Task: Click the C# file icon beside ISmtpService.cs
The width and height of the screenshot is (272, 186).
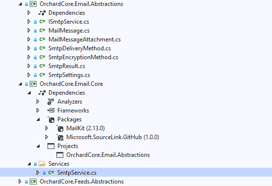Action: pos(42,22)
